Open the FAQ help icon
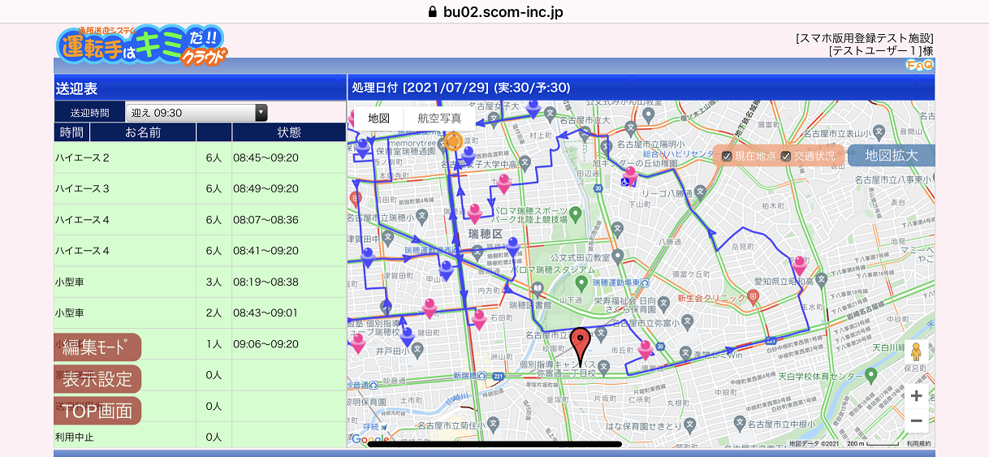This screenshot has width=989, height=457. [x=920, y=64]
